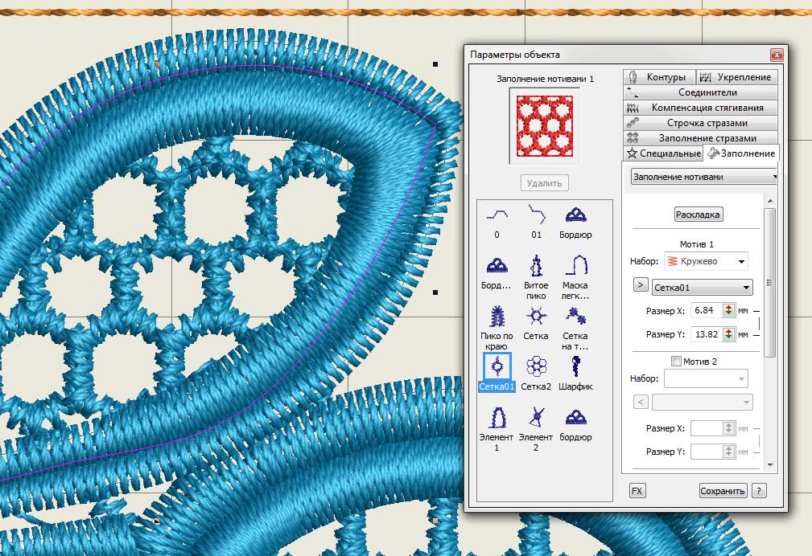Click the Раскладка button
The height and width of the screenshot is (556, 812).
pyautogui.click(x=698, y=215)
